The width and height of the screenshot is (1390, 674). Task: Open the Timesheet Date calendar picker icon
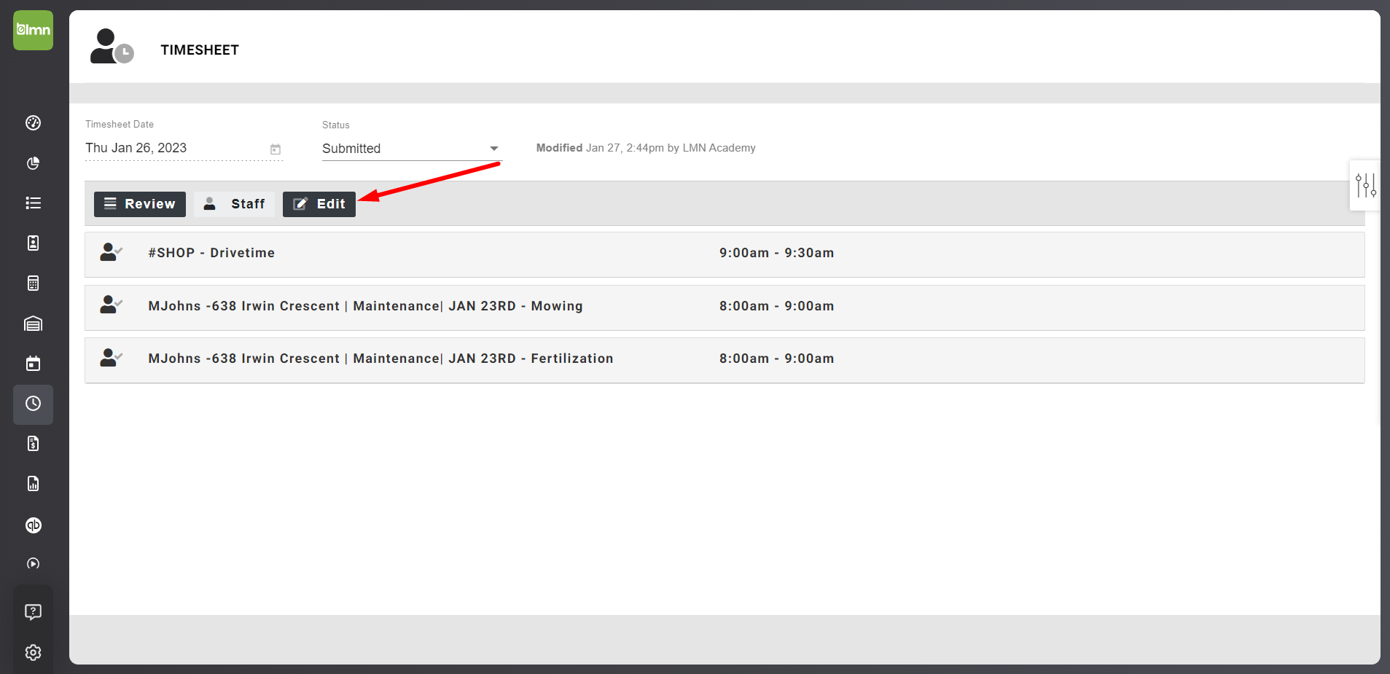276,149
